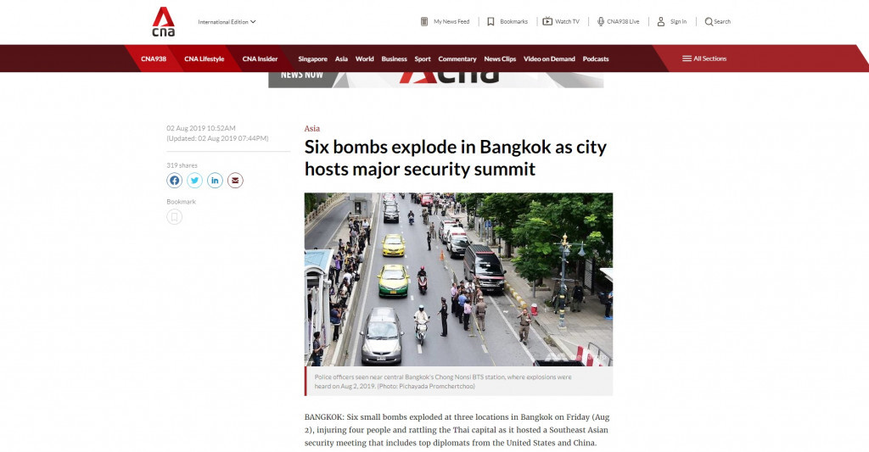Open CNA938 Live text link
The image size is (869, 452).
click(x=623, y=21)
